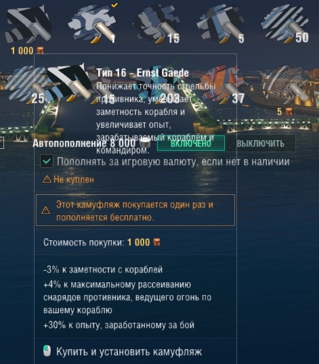Pick the light striped camouflage with count 25

pyautogui.click(x=26, y=85)
